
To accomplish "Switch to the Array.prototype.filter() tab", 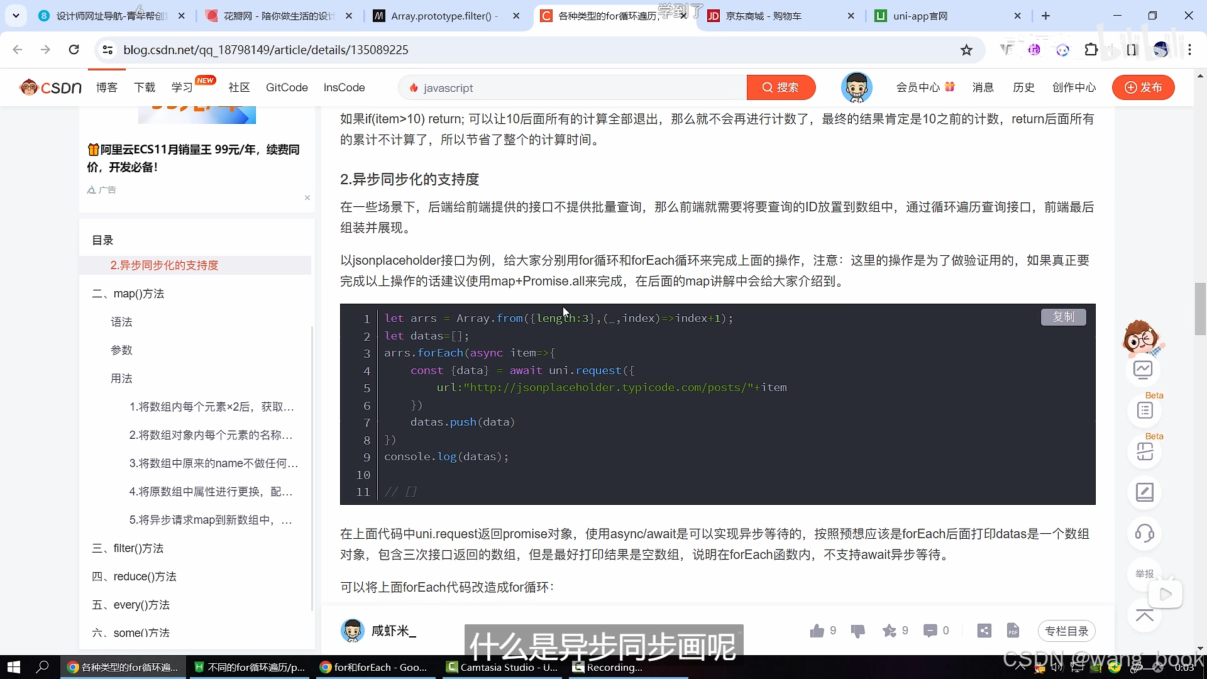I will (445, 16).
